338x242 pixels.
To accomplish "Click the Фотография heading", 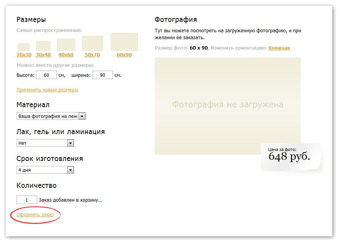I will 176,20.
